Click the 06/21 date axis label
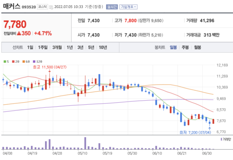Screen dimensions: 233x160 pyautogui.click(x=182, y=153)
